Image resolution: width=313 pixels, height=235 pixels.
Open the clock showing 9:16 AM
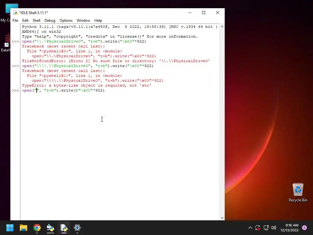[x=289, y=228]
